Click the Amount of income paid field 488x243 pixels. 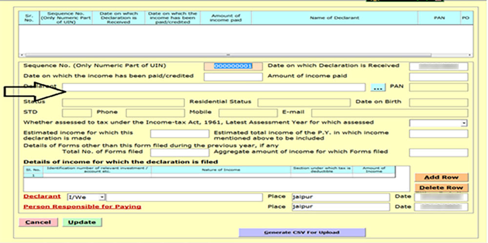point(438,77)
